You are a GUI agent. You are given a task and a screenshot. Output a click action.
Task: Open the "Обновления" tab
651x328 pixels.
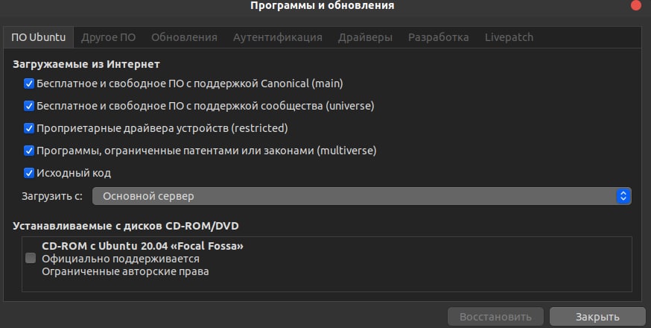[x=184, y=37]
